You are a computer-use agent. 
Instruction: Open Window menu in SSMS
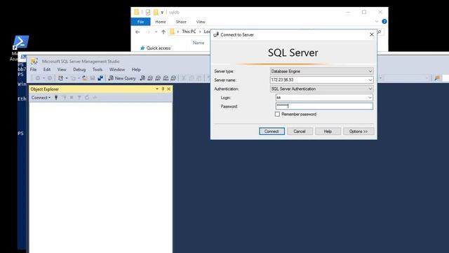(117, 70)
